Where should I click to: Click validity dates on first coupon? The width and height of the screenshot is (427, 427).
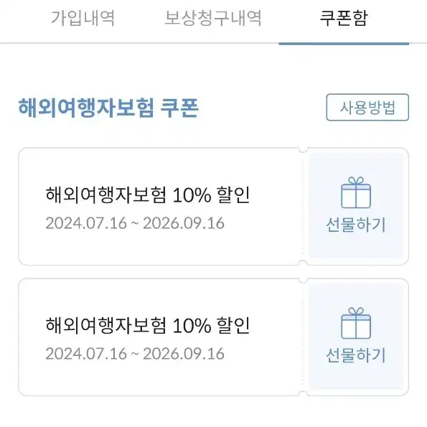[x=135, y=223]
